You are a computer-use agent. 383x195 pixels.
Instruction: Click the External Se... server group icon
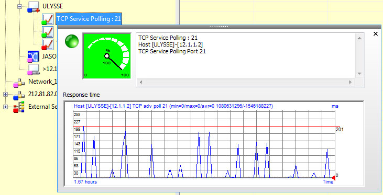[19, 107]
